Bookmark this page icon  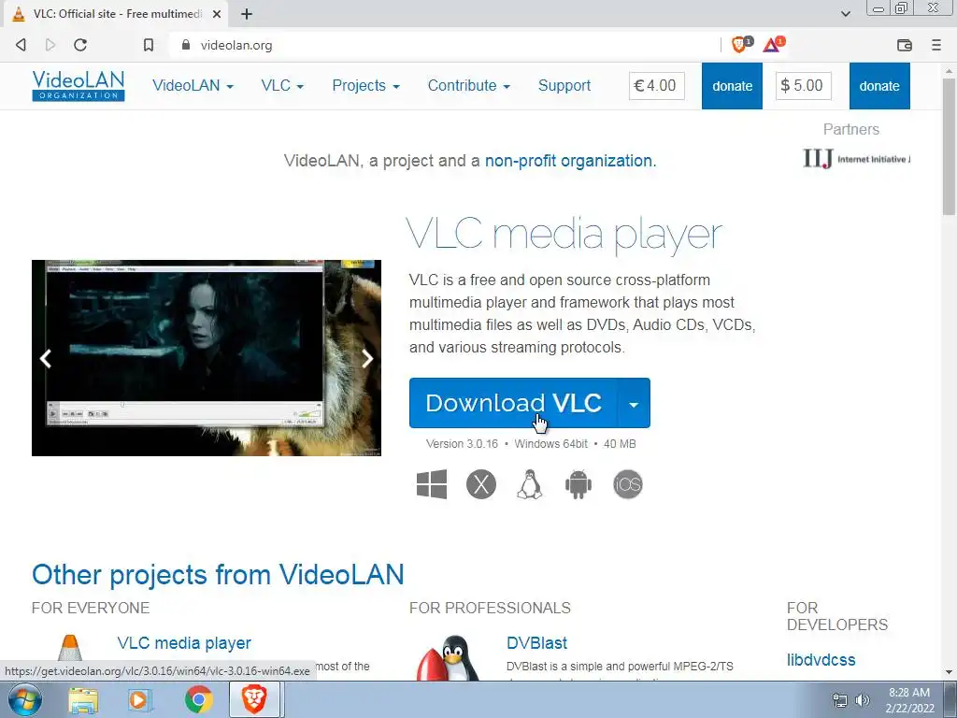(x=149, y=45)
